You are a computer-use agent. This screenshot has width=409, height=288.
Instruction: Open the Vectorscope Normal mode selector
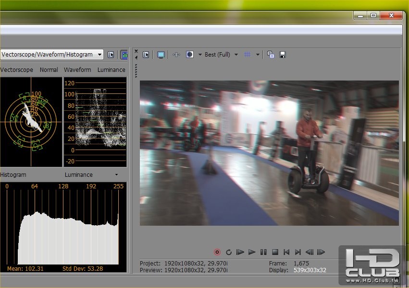49,69
